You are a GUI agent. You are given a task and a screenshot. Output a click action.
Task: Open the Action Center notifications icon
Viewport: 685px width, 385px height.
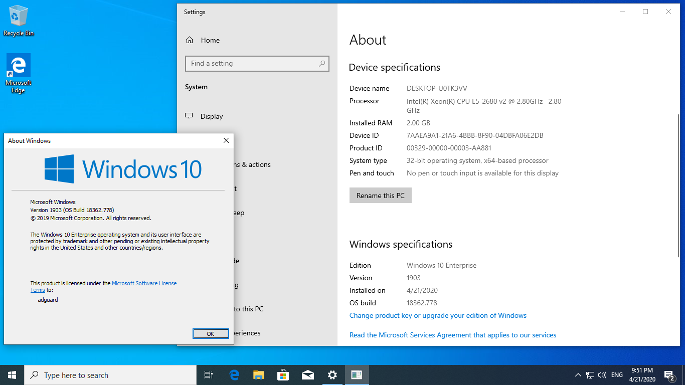coord(669,375)
